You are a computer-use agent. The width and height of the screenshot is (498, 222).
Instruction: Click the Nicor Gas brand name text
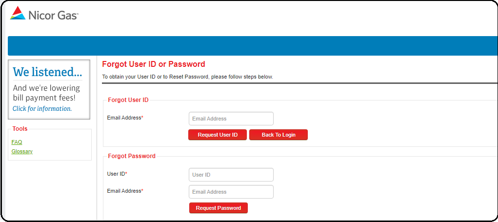coord(53,14)
